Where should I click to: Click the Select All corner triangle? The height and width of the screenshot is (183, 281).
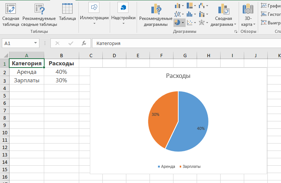pos(6,55)
